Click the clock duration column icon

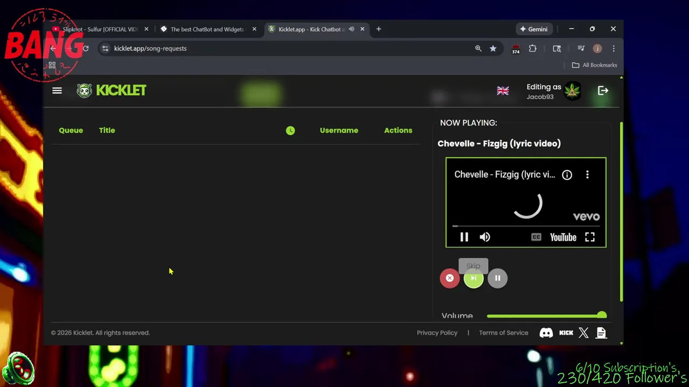tap(290, 130)
